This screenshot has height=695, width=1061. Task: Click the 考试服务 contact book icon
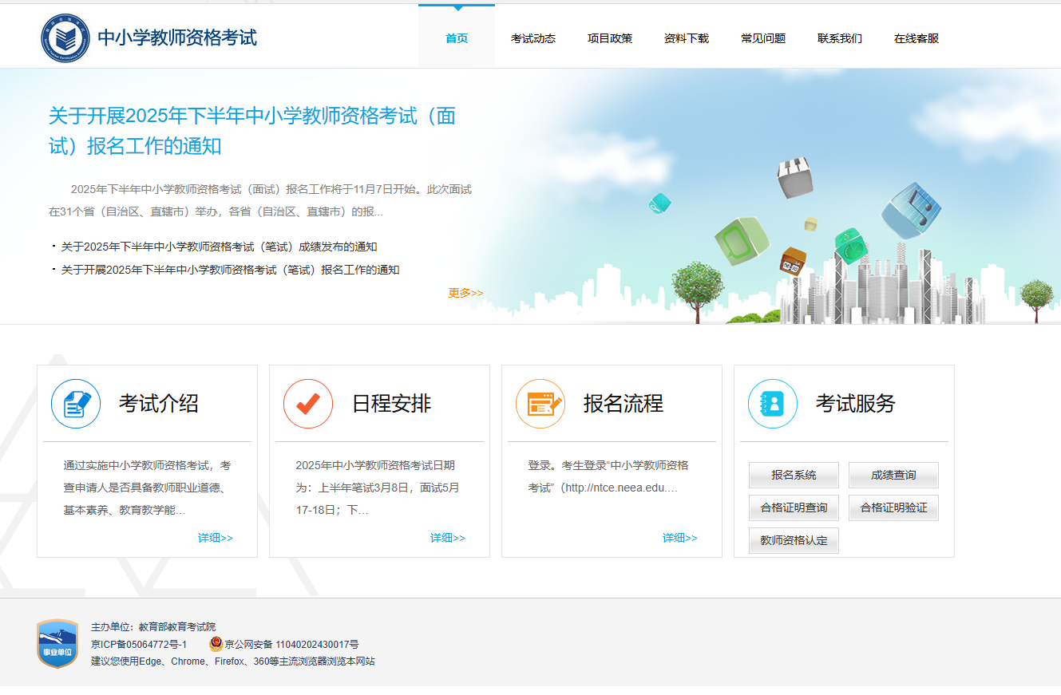773,404
